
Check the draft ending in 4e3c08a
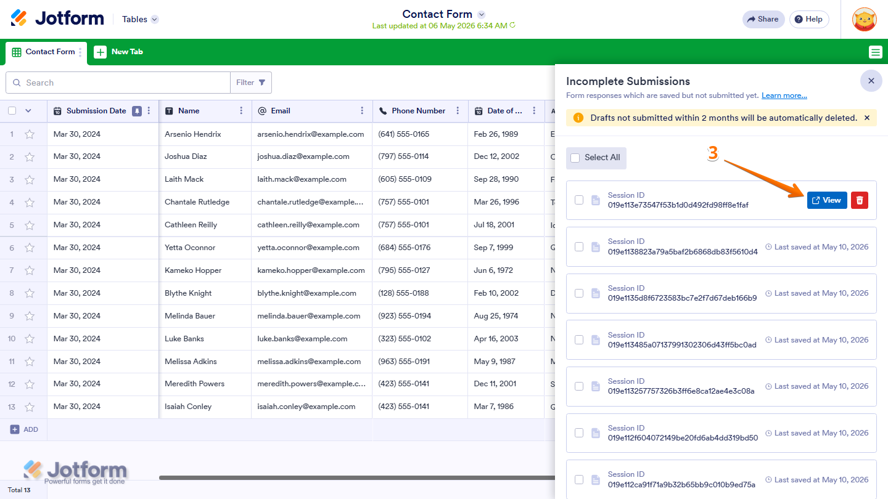[579, 386]
